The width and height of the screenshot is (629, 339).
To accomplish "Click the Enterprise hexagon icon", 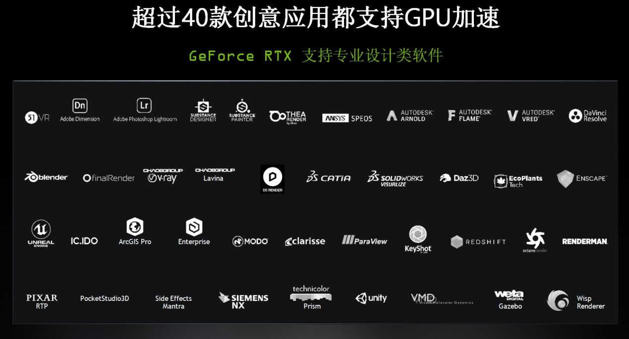I will [194, 227].
